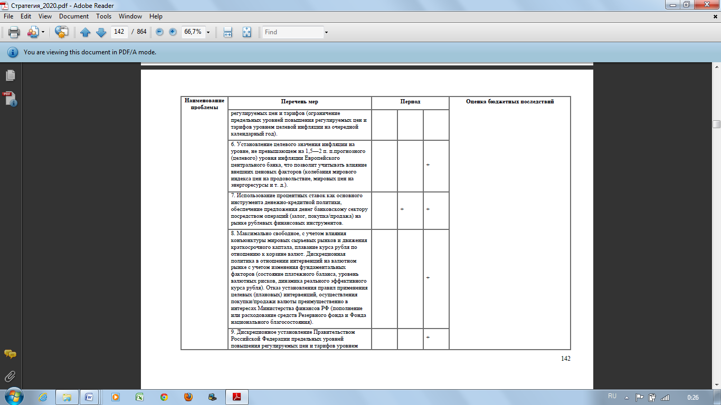The image size is (721, 405).
Task: Click the table header 'Период'
Action: pos(410,101)
